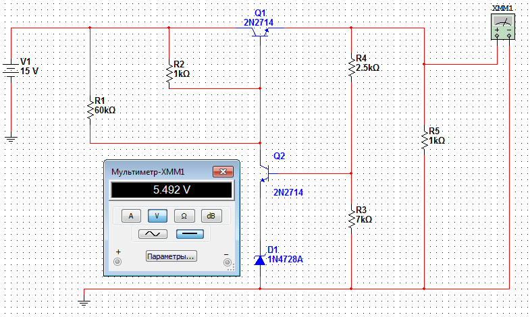
Task: Click the 15 V value label
Action: pos(30,71)
